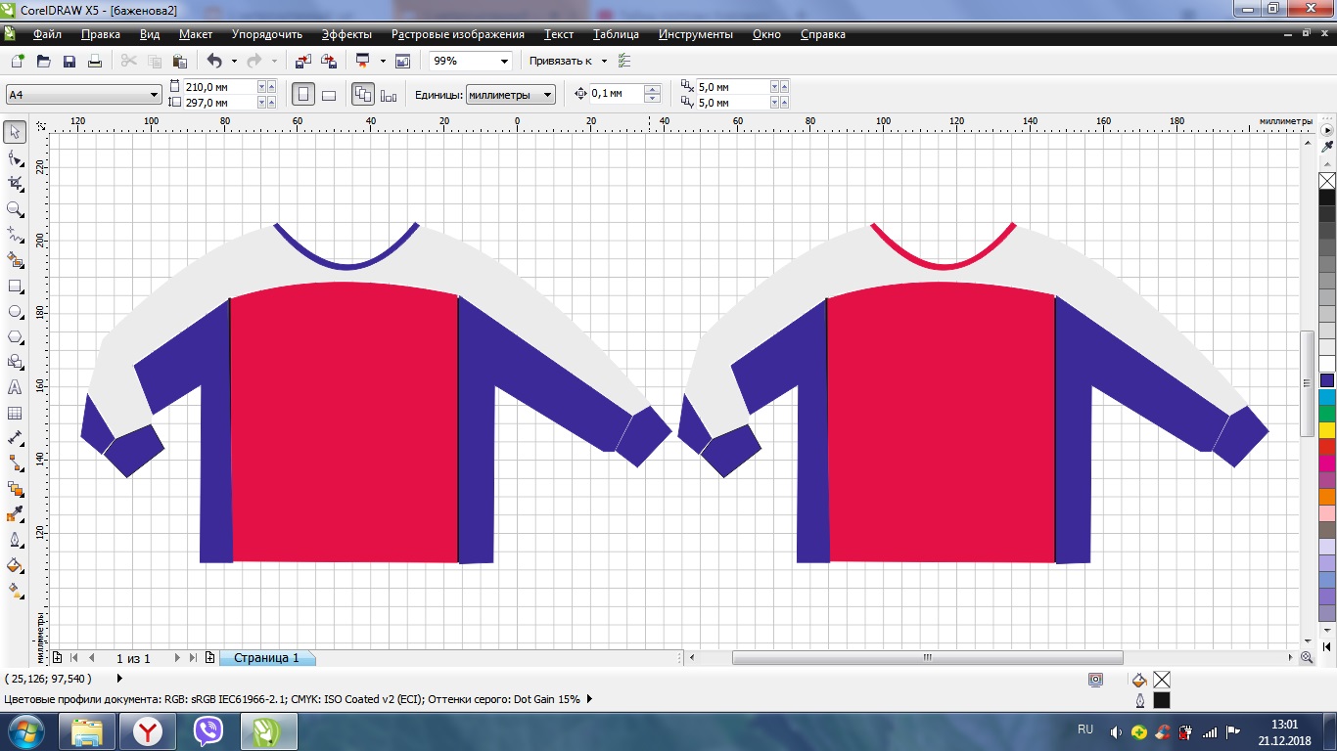
Task: Click the Import icon in the toolbar
Action: pos(302,61)
